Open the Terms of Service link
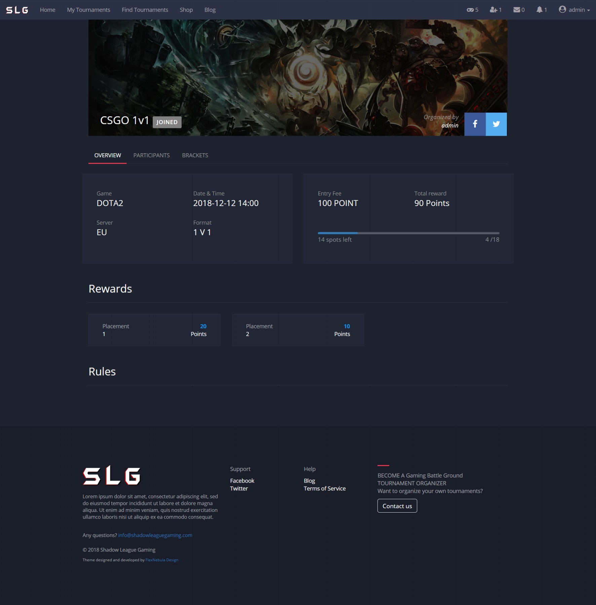 (324, 488)
